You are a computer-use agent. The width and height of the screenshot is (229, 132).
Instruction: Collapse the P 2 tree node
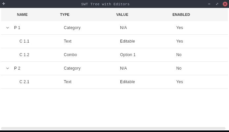tap(8, 68)
